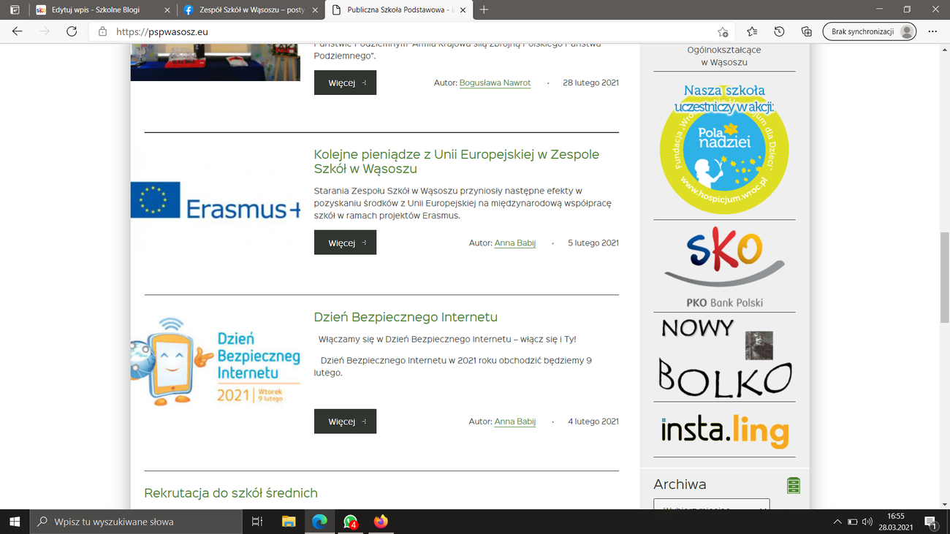Open volume control in tray
Viewport: 950px width, 534px height.
[x=867, y=522]
